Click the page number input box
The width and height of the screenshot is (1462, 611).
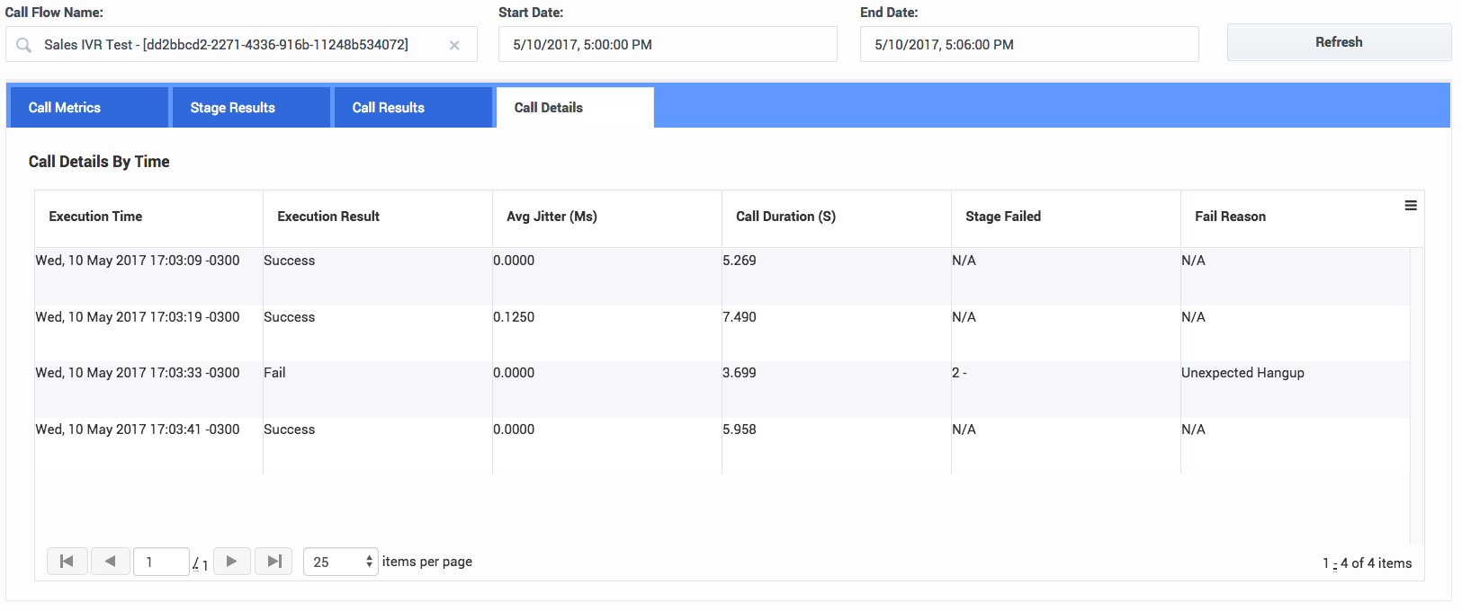pos(160,562)
